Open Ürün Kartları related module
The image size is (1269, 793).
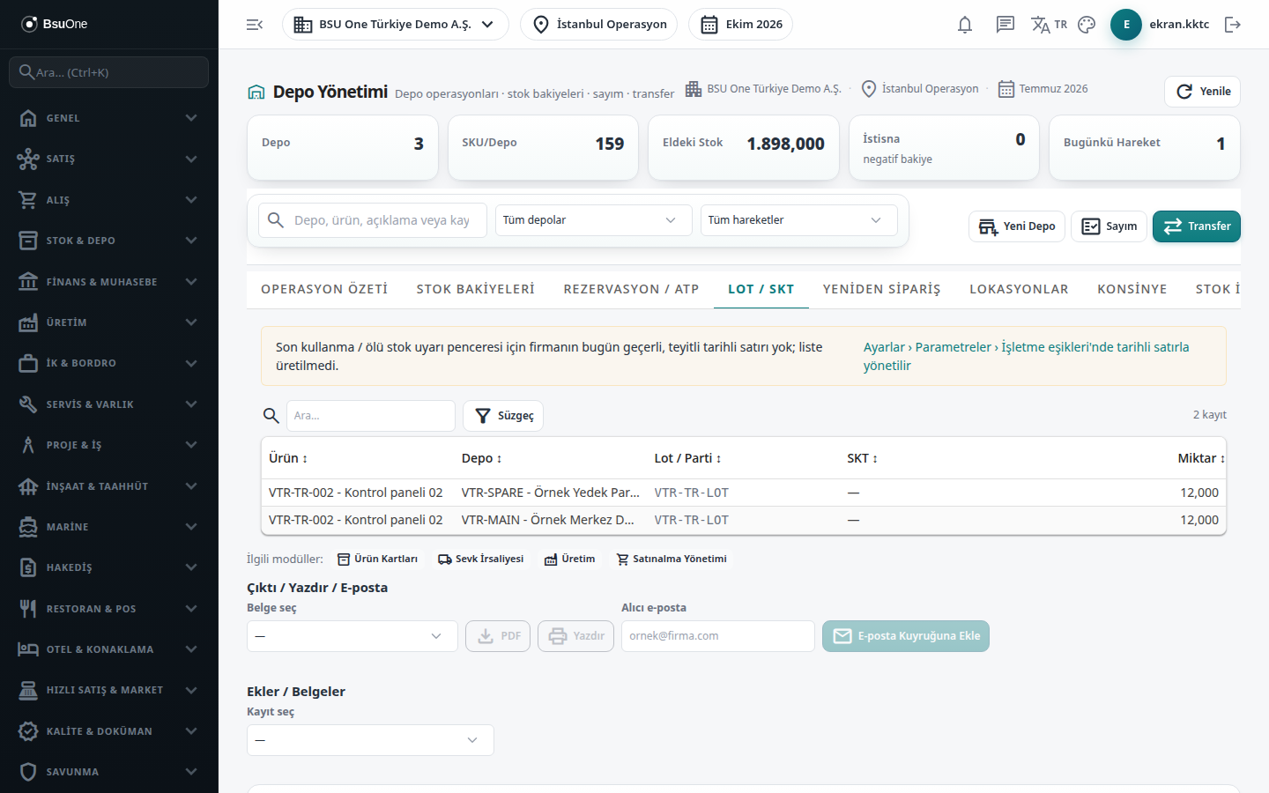coord(377,560)
